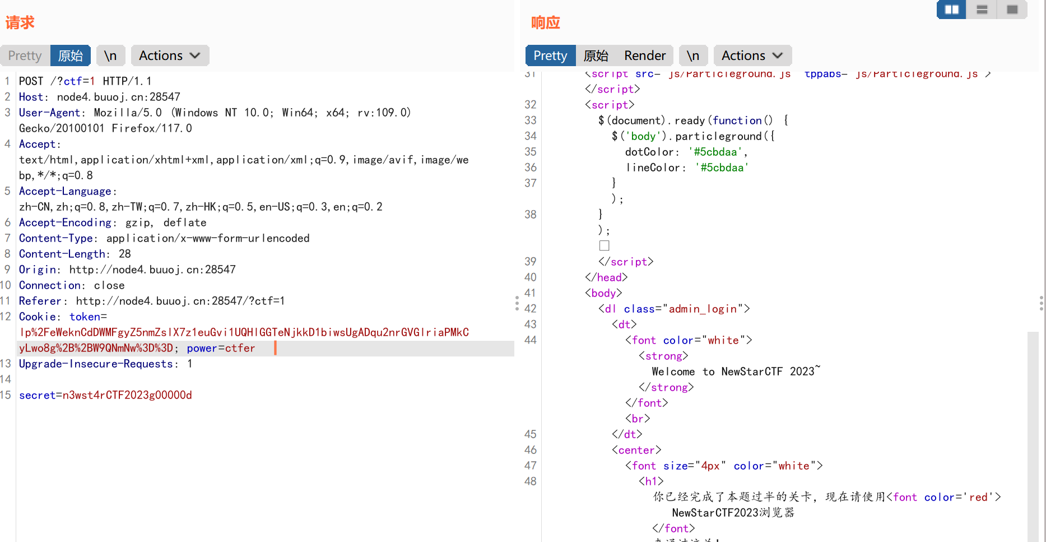Image resolution: width=1046 pixels, height=542 pixels.
Task: Click the '<center>' tag on response line 46
Action: 636,450
